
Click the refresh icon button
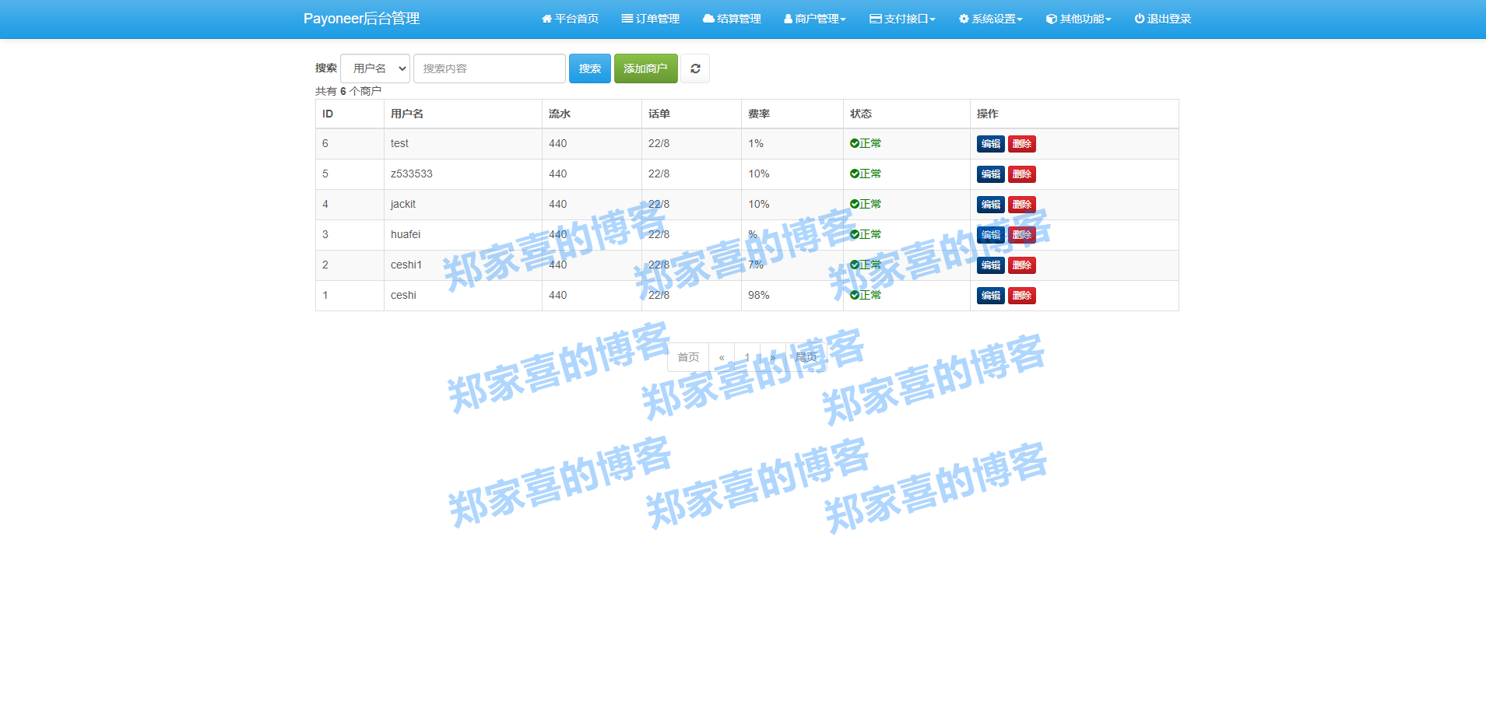(x=695, y=68)
